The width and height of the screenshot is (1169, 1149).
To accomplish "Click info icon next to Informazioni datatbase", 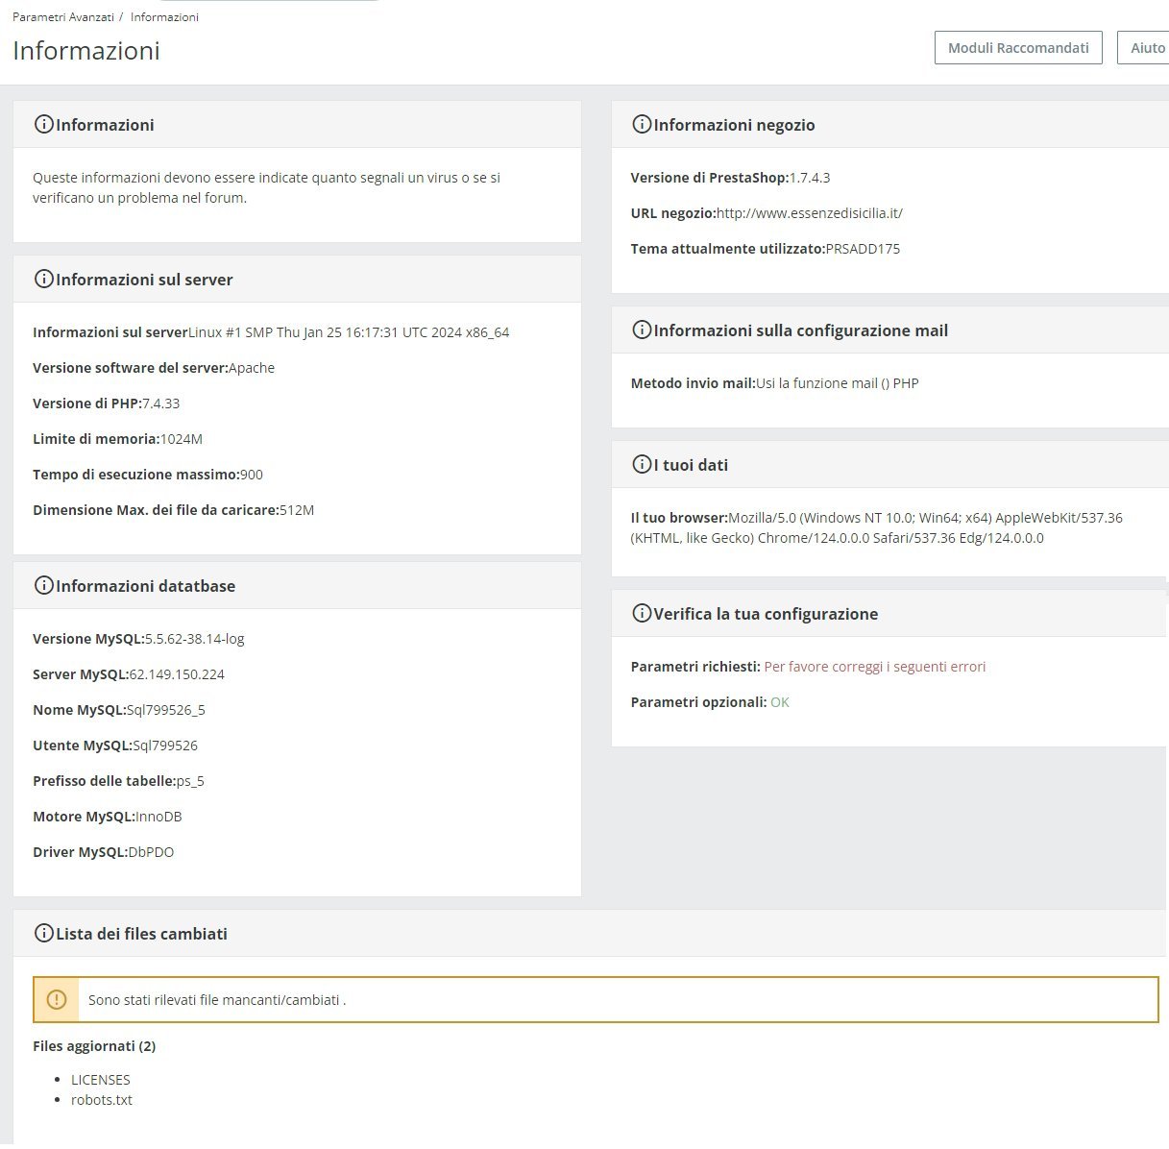I will pyautogui.click(x=43, y=585).
